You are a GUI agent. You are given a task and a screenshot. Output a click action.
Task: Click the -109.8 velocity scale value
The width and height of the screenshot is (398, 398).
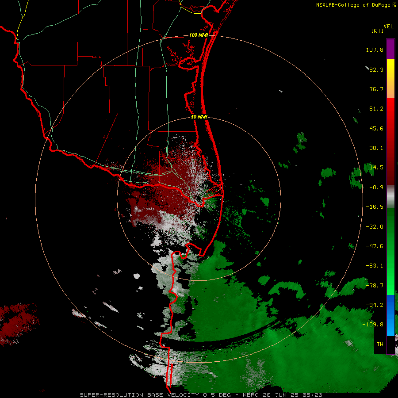(x=373, y=325)
